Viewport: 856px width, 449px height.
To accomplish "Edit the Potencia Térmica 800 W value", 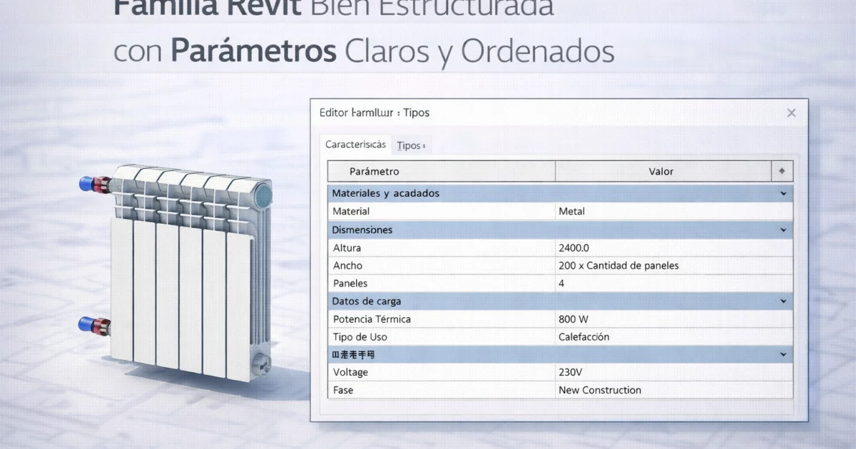I will [x=570, y=319].
